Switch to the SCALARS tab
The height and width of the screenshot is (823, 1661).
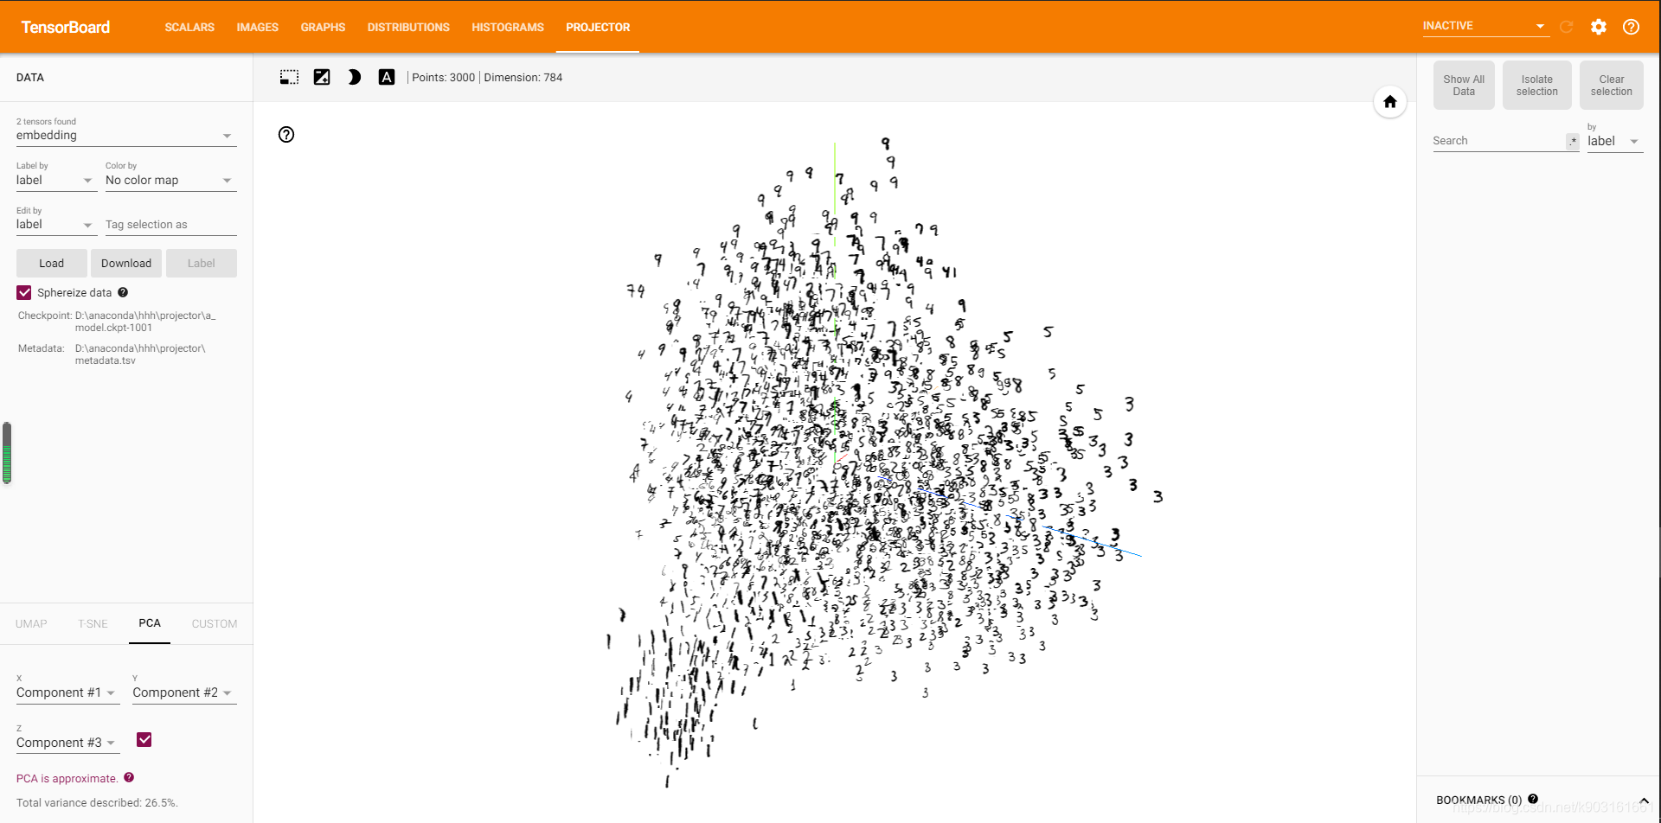click(x=189, y=27)
